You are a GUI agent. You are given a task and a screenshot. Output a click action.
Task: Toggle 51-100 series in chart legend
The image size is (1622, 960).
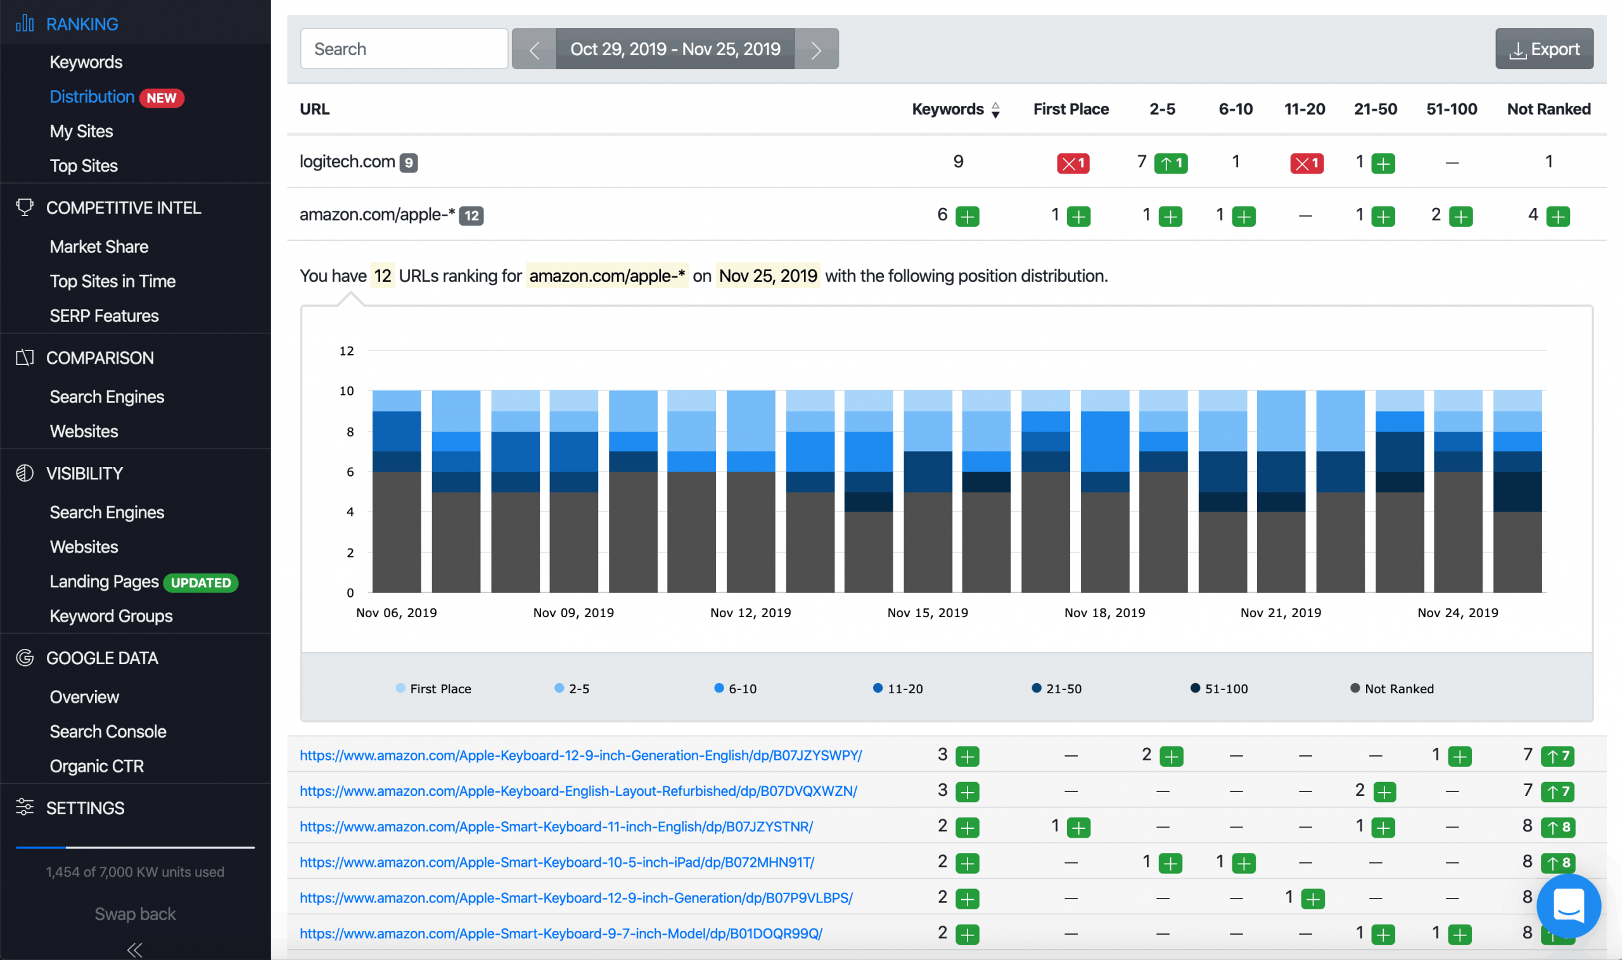point(1219,689)
